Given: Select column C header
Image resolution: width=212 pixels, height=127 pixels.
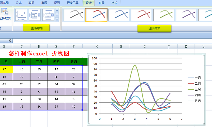Looking at the screenshot, I should 22,46.
